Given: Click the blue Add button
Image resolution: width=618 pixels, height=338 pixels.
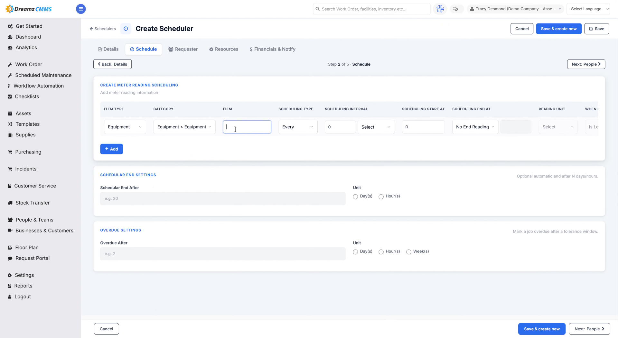Looking at the screenshot, I should pyautogui.click(x=111, y=149).
